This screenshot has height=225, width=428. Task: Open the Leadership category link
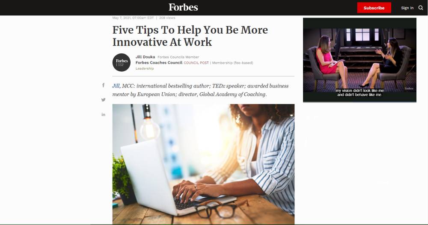tap(145, 68)
